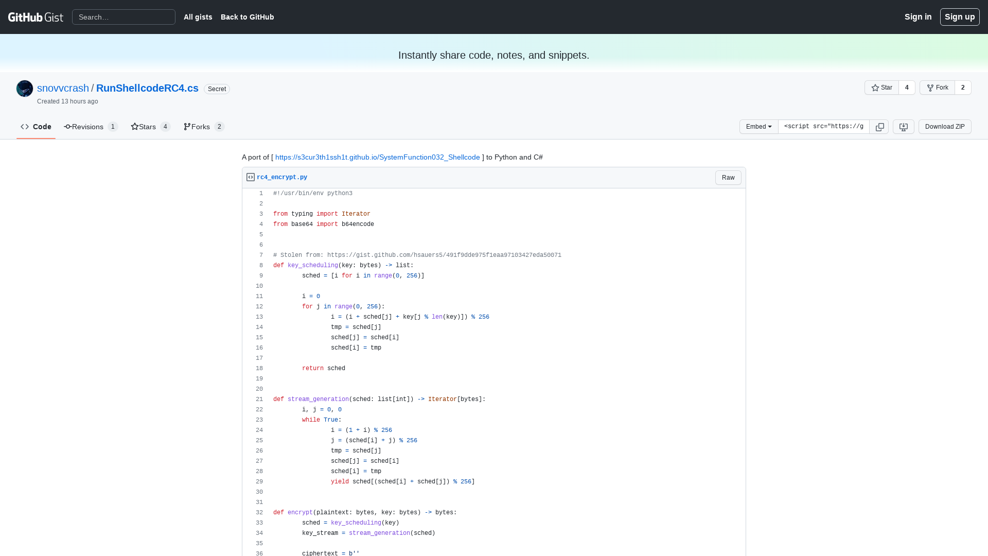This screenshot has width=988, height=556.
Task: Click the GitHub Gist logo
Action: click(35, 16)
